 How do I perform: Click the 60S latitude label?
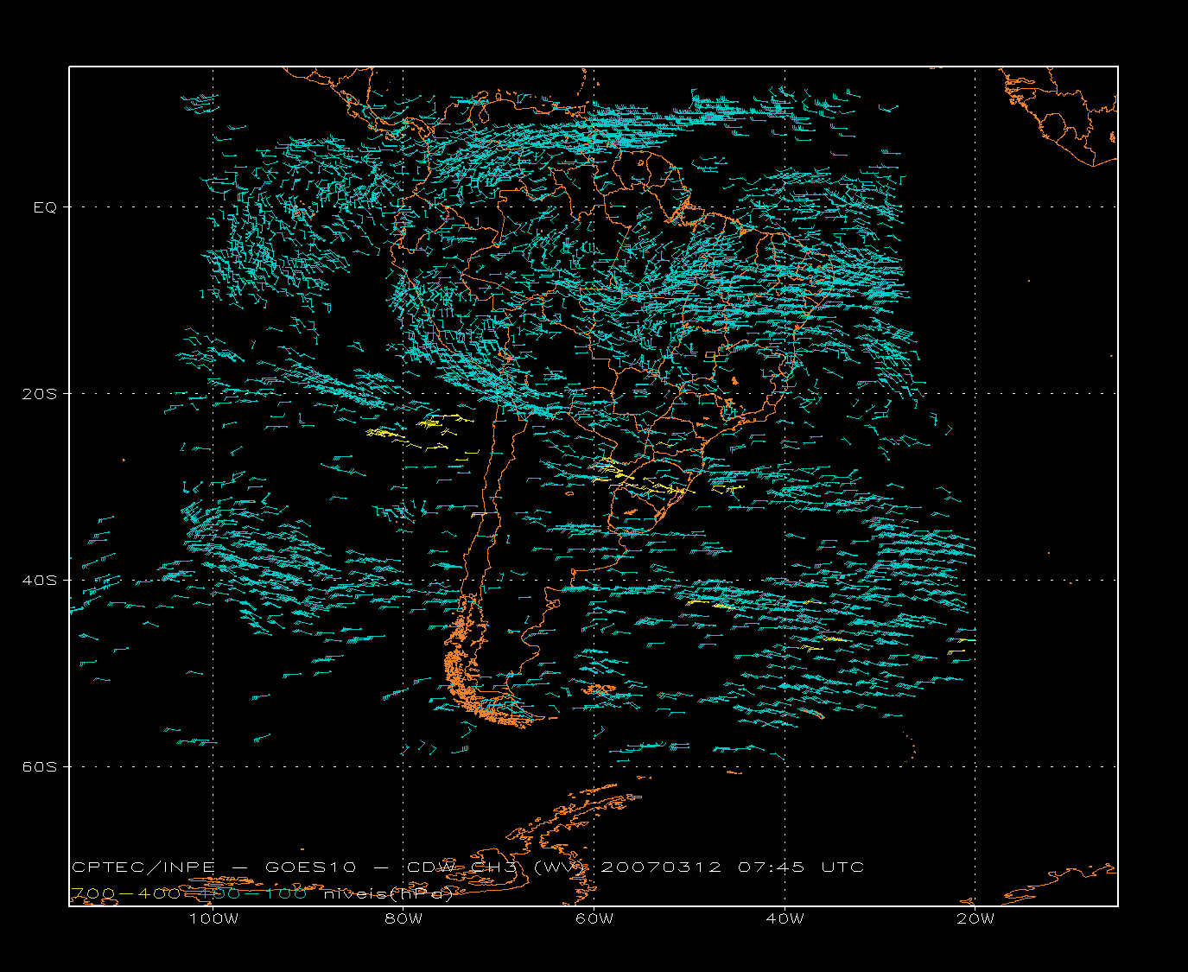pos(40,767)
